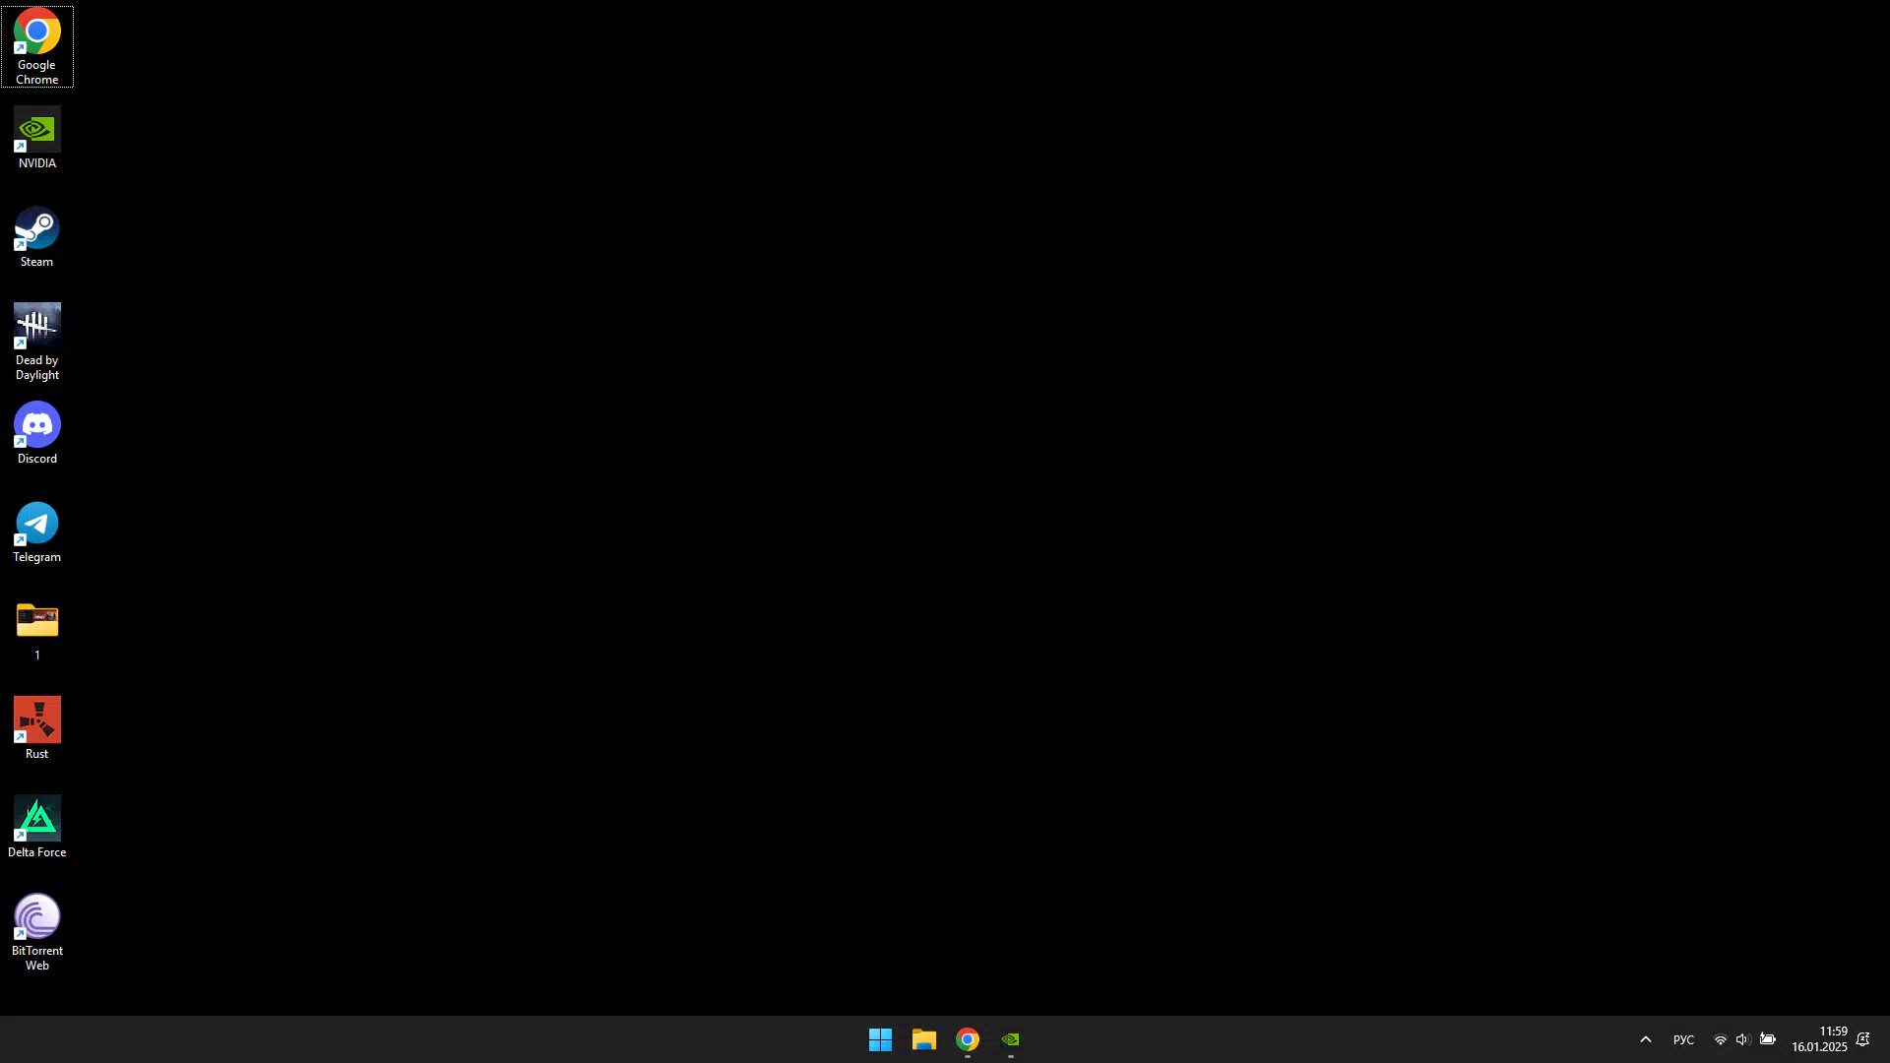Viewport: 1890px width, 1063px height.
Task: Select the Delta Force desktop icon
Action: [36, 827]
